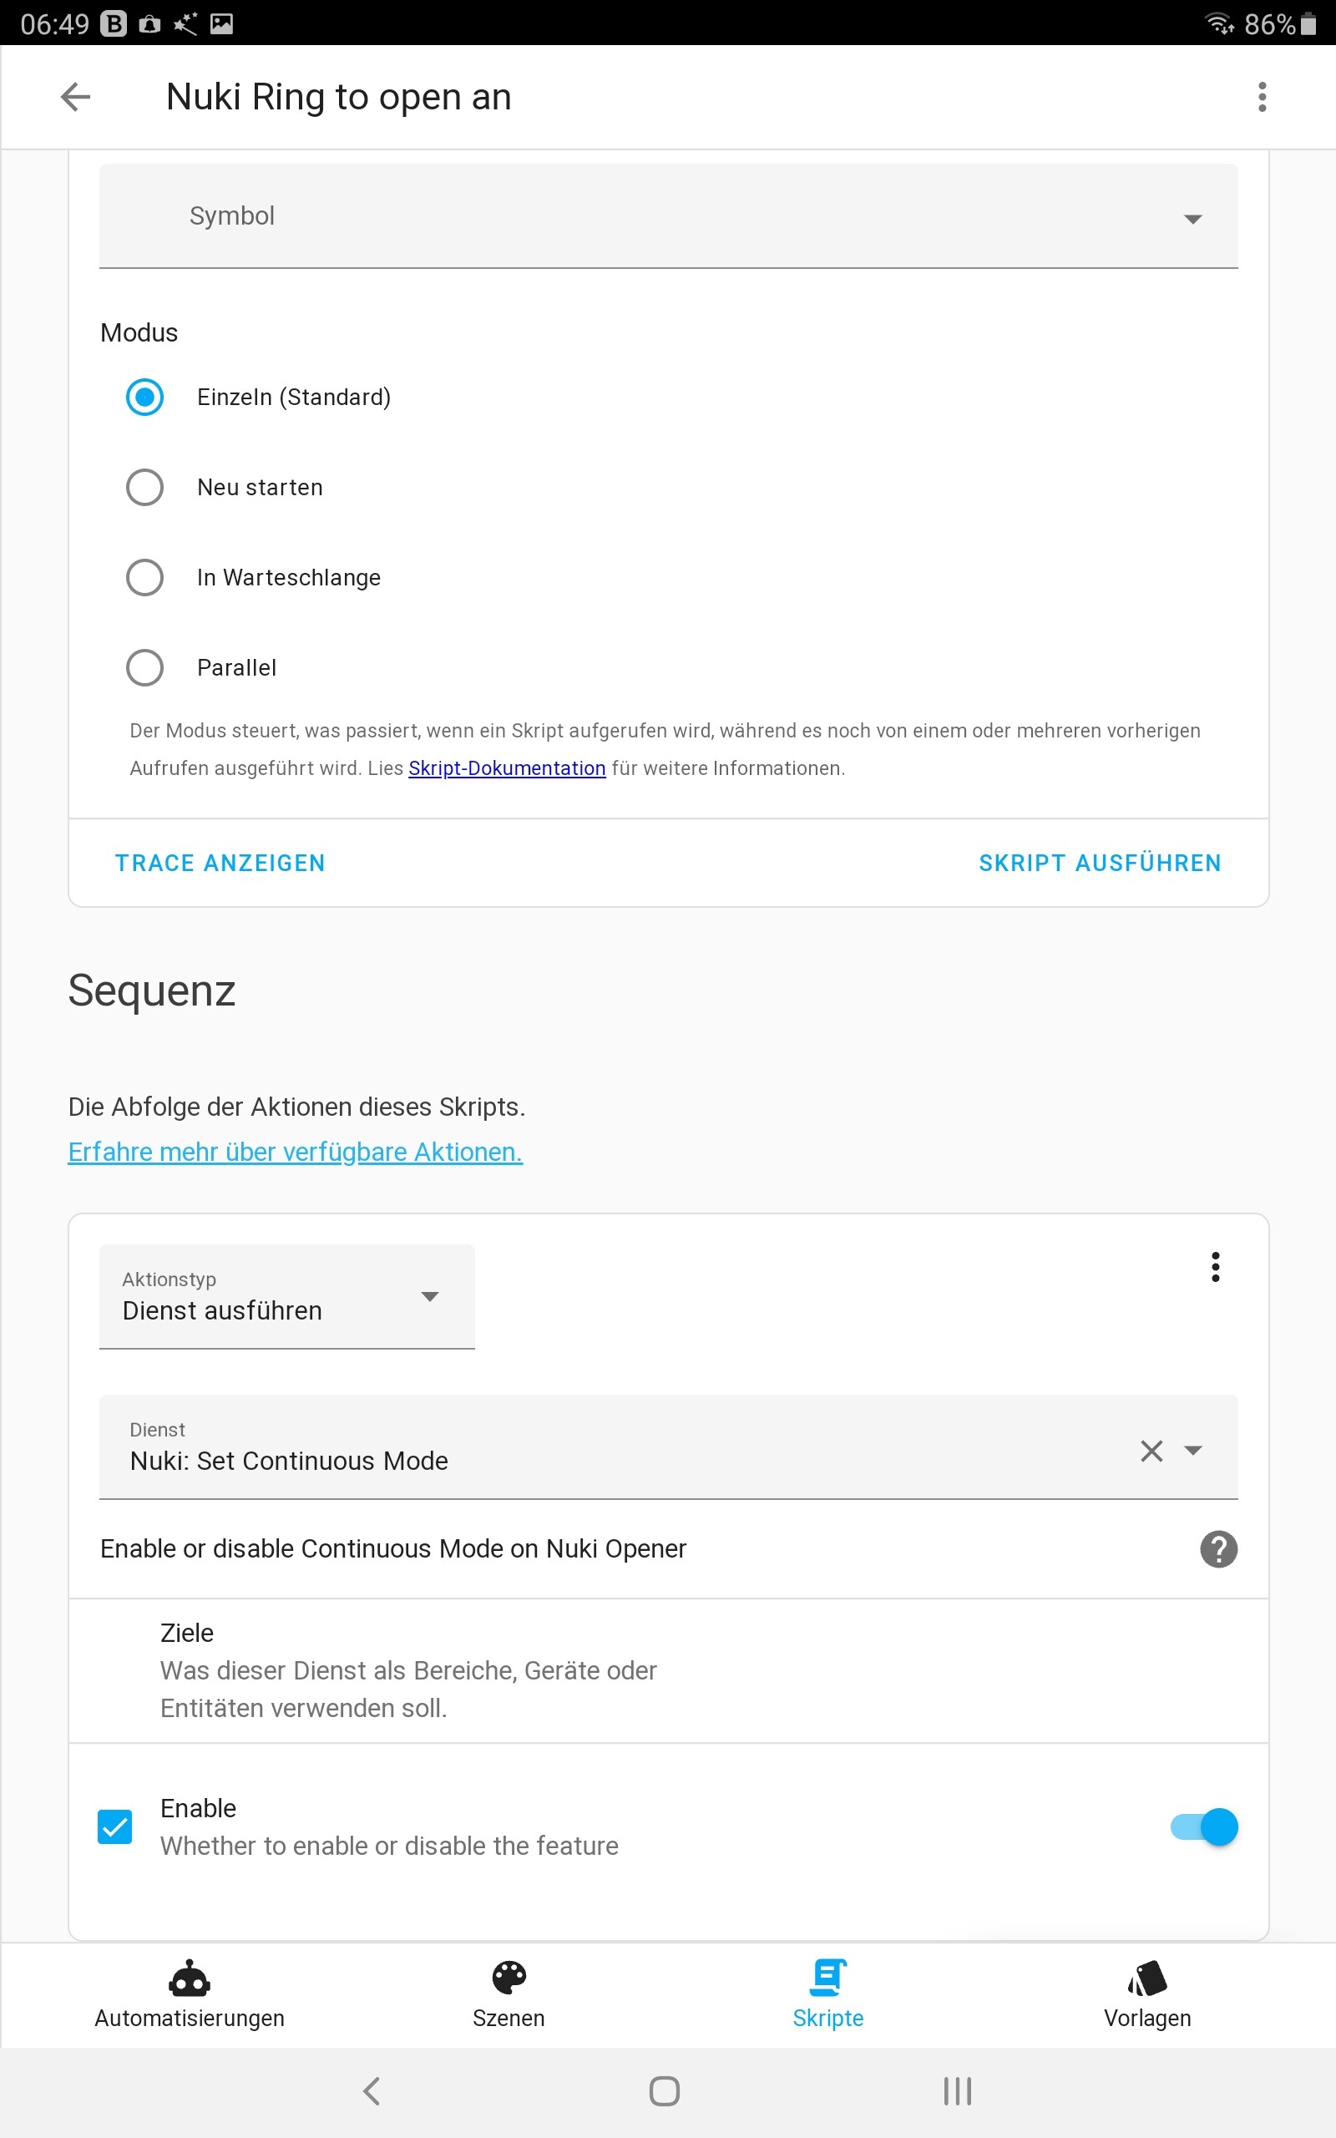Select the Parallel mode radio button
Image resolution: width=1336 pixels, height=2138 pixels.
pyautogui.click(x=145, y=668)
